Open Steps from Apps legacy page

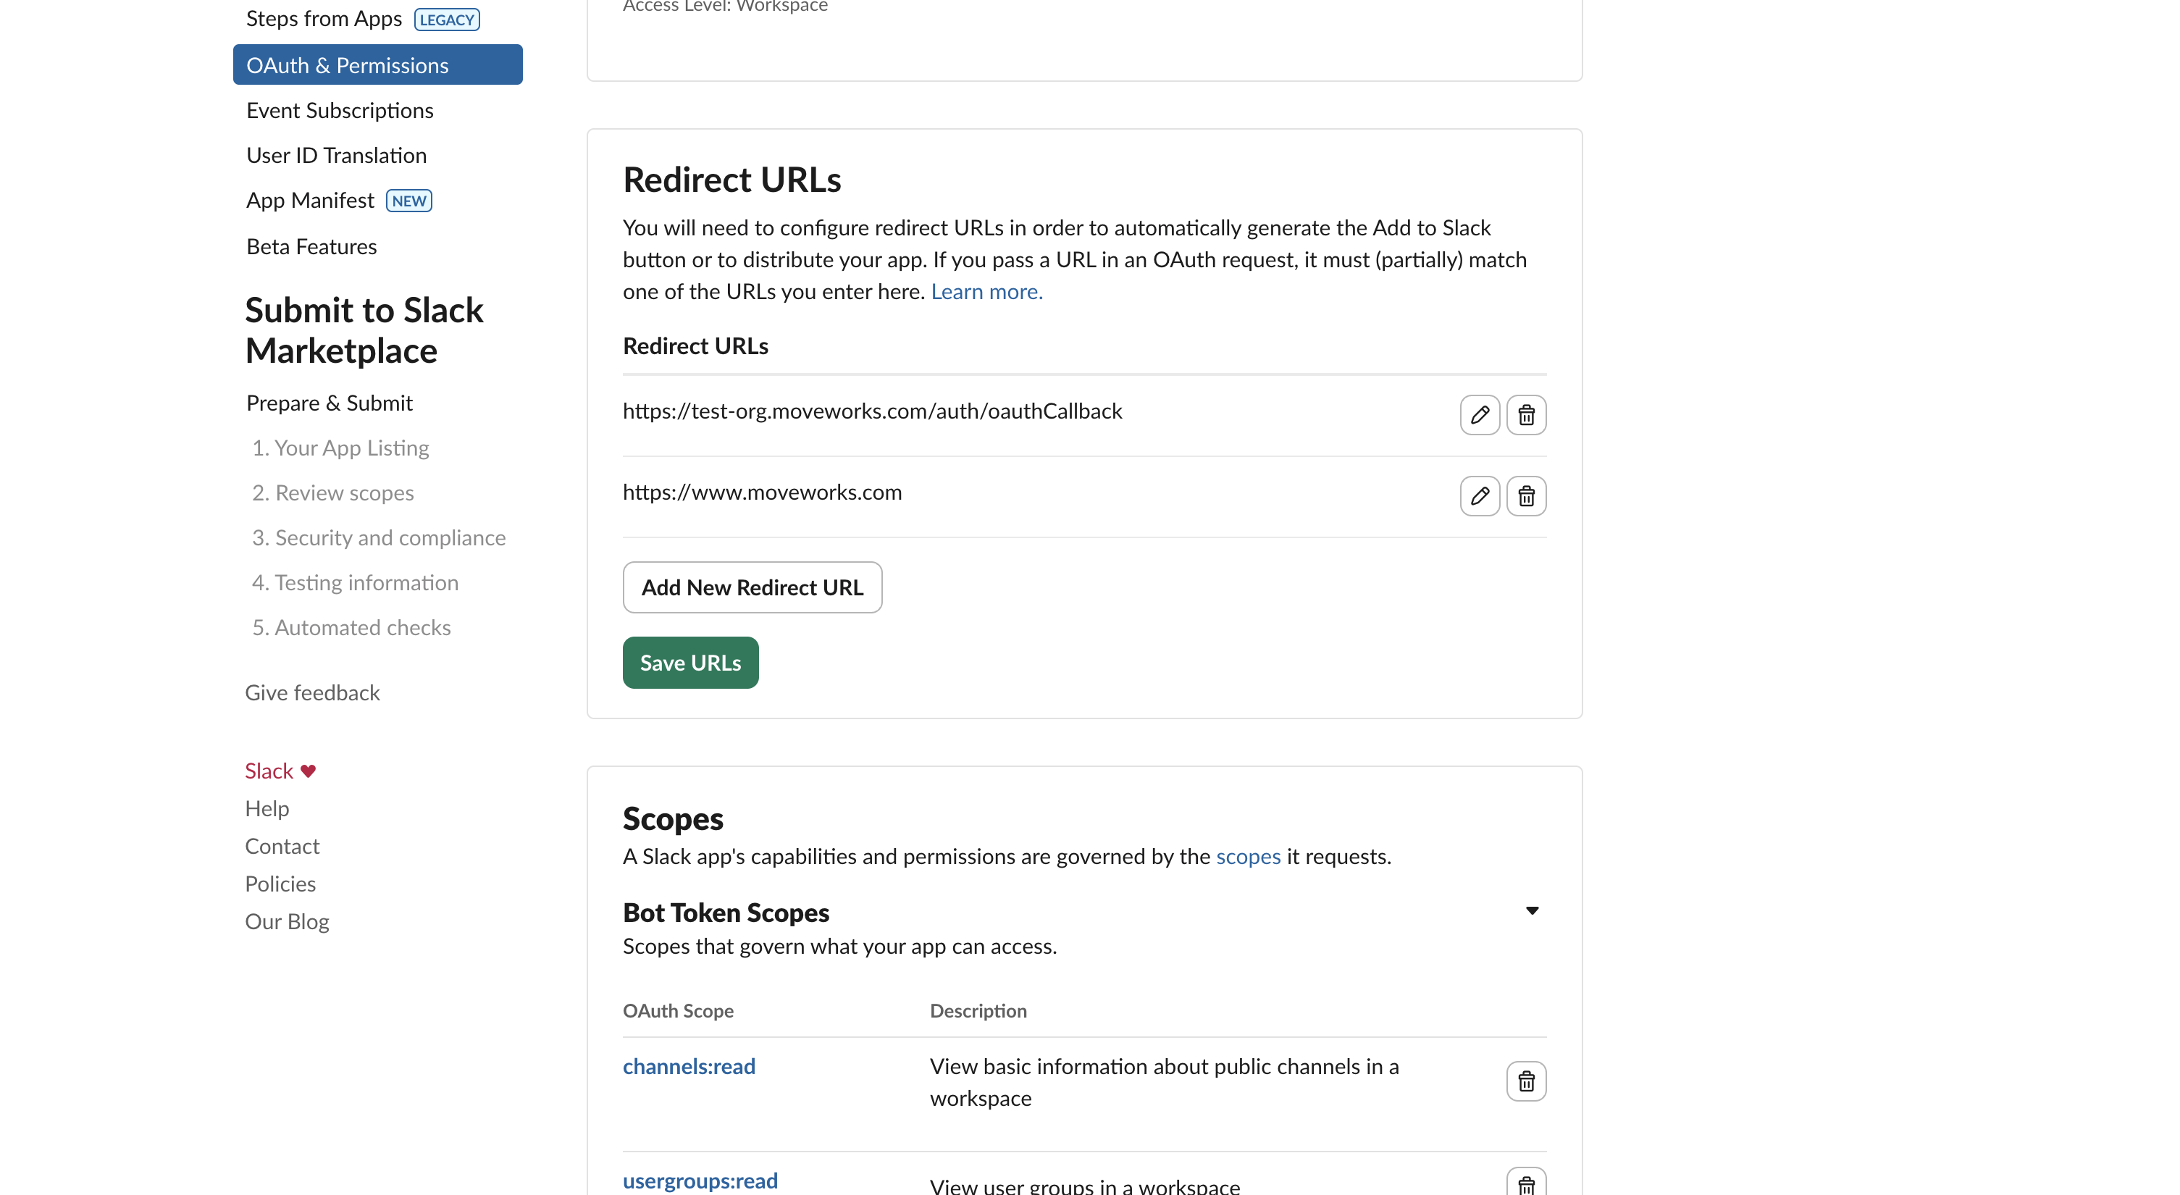[324, 19]
